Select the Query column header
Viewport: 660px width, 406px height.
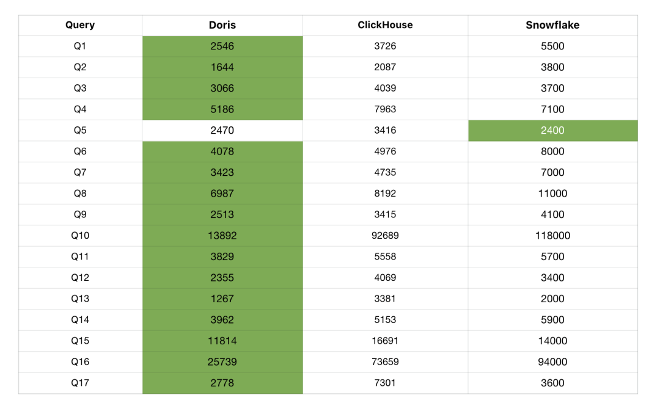click(x=80, y=25)
